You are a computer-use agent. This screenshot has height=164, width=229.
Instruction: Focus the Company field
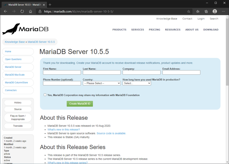coord(142,72)
